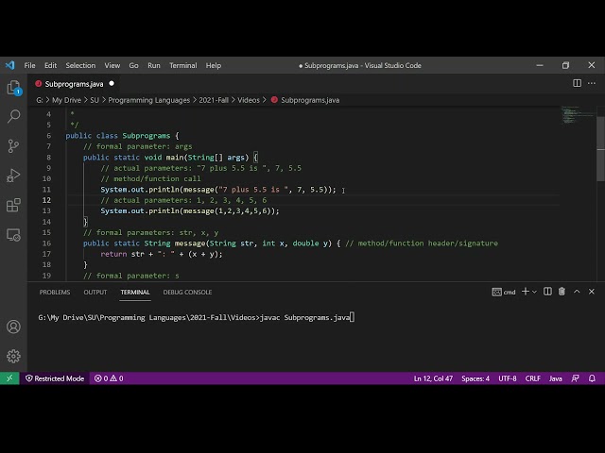Open the Terminal menu
This screenshot has width=605, height=453.
tap(182, 65)
